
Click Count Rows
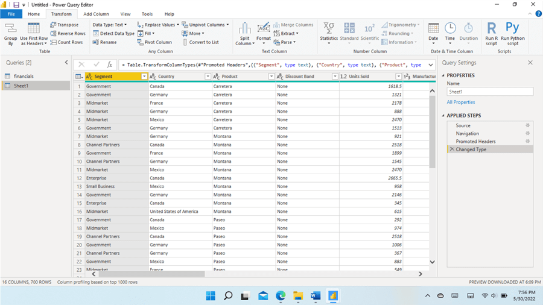(x=66, y=42)
